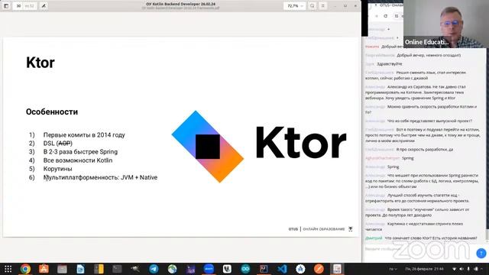
Task: Open the Ubuntu Software store icon
Action: [x=44, y=269]
